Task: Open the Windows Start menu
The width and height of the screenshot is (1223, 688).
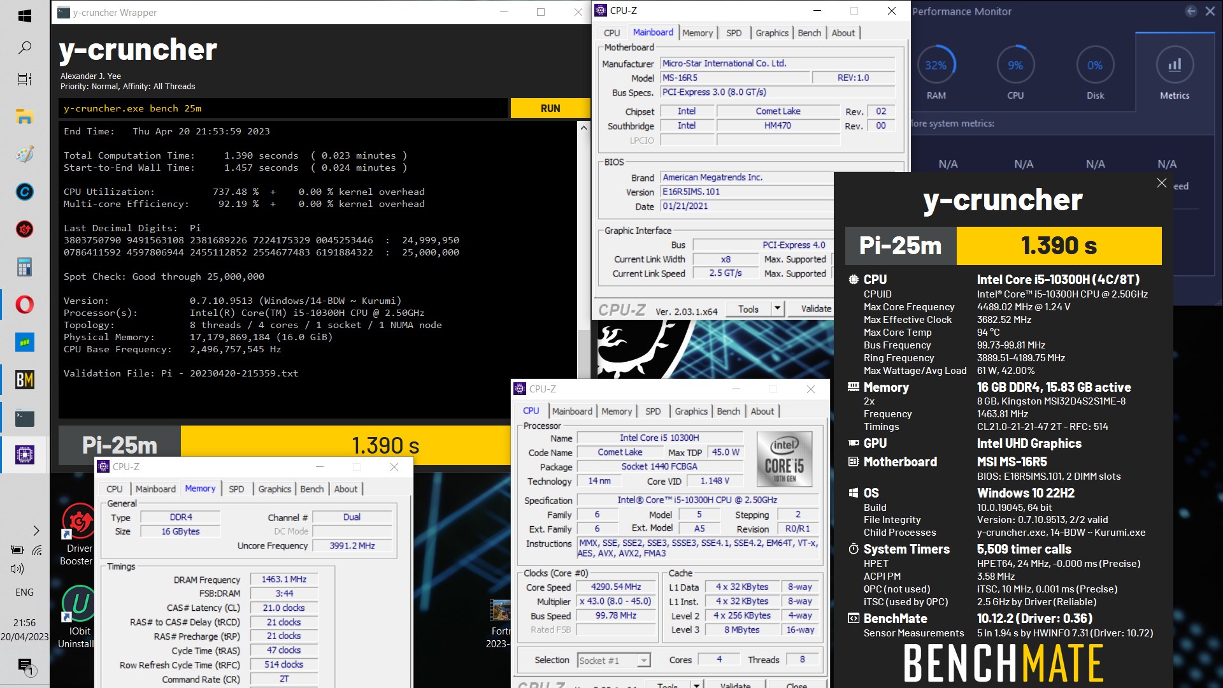Action: [x=25, y=16]
